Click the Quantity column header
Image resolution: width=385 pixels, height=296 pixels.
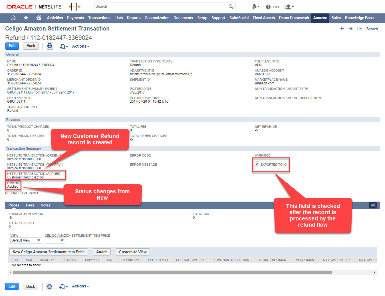pyautogui.click(x=47, y=260)
